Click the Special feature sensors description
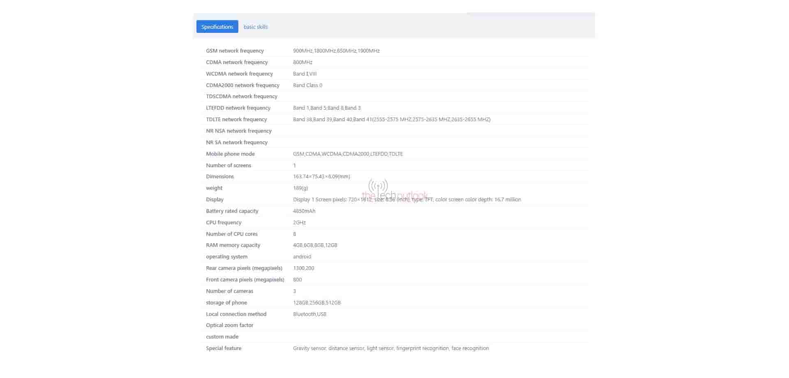Screen dimensions: 789x378 pos(390,348)
